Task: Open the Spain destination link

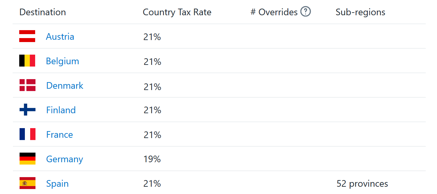Action: point(57,184)
